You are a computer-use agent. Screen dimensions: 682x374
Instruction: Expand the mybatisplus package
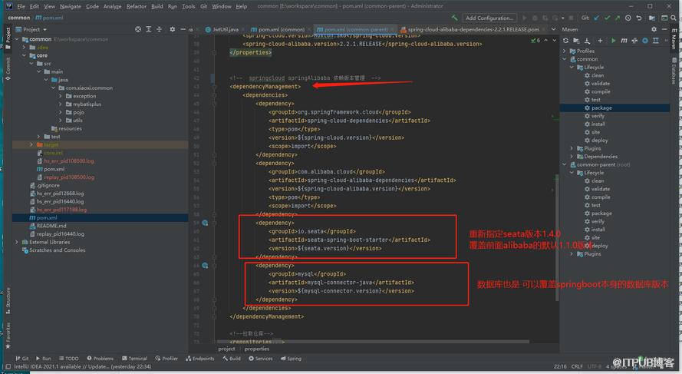[x=61, y=104]
